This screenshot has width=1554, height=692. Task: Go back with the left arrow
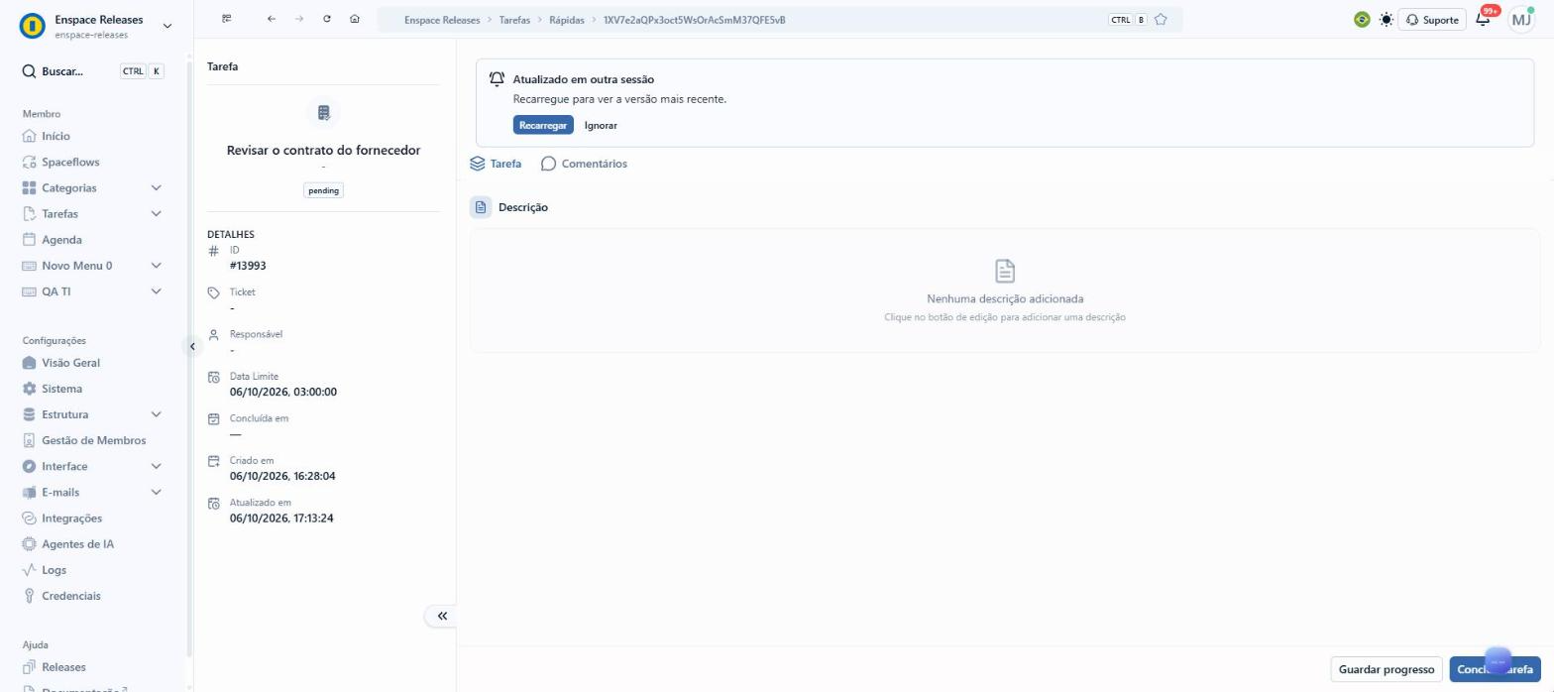pyautogui.click(x=272, y=19)
